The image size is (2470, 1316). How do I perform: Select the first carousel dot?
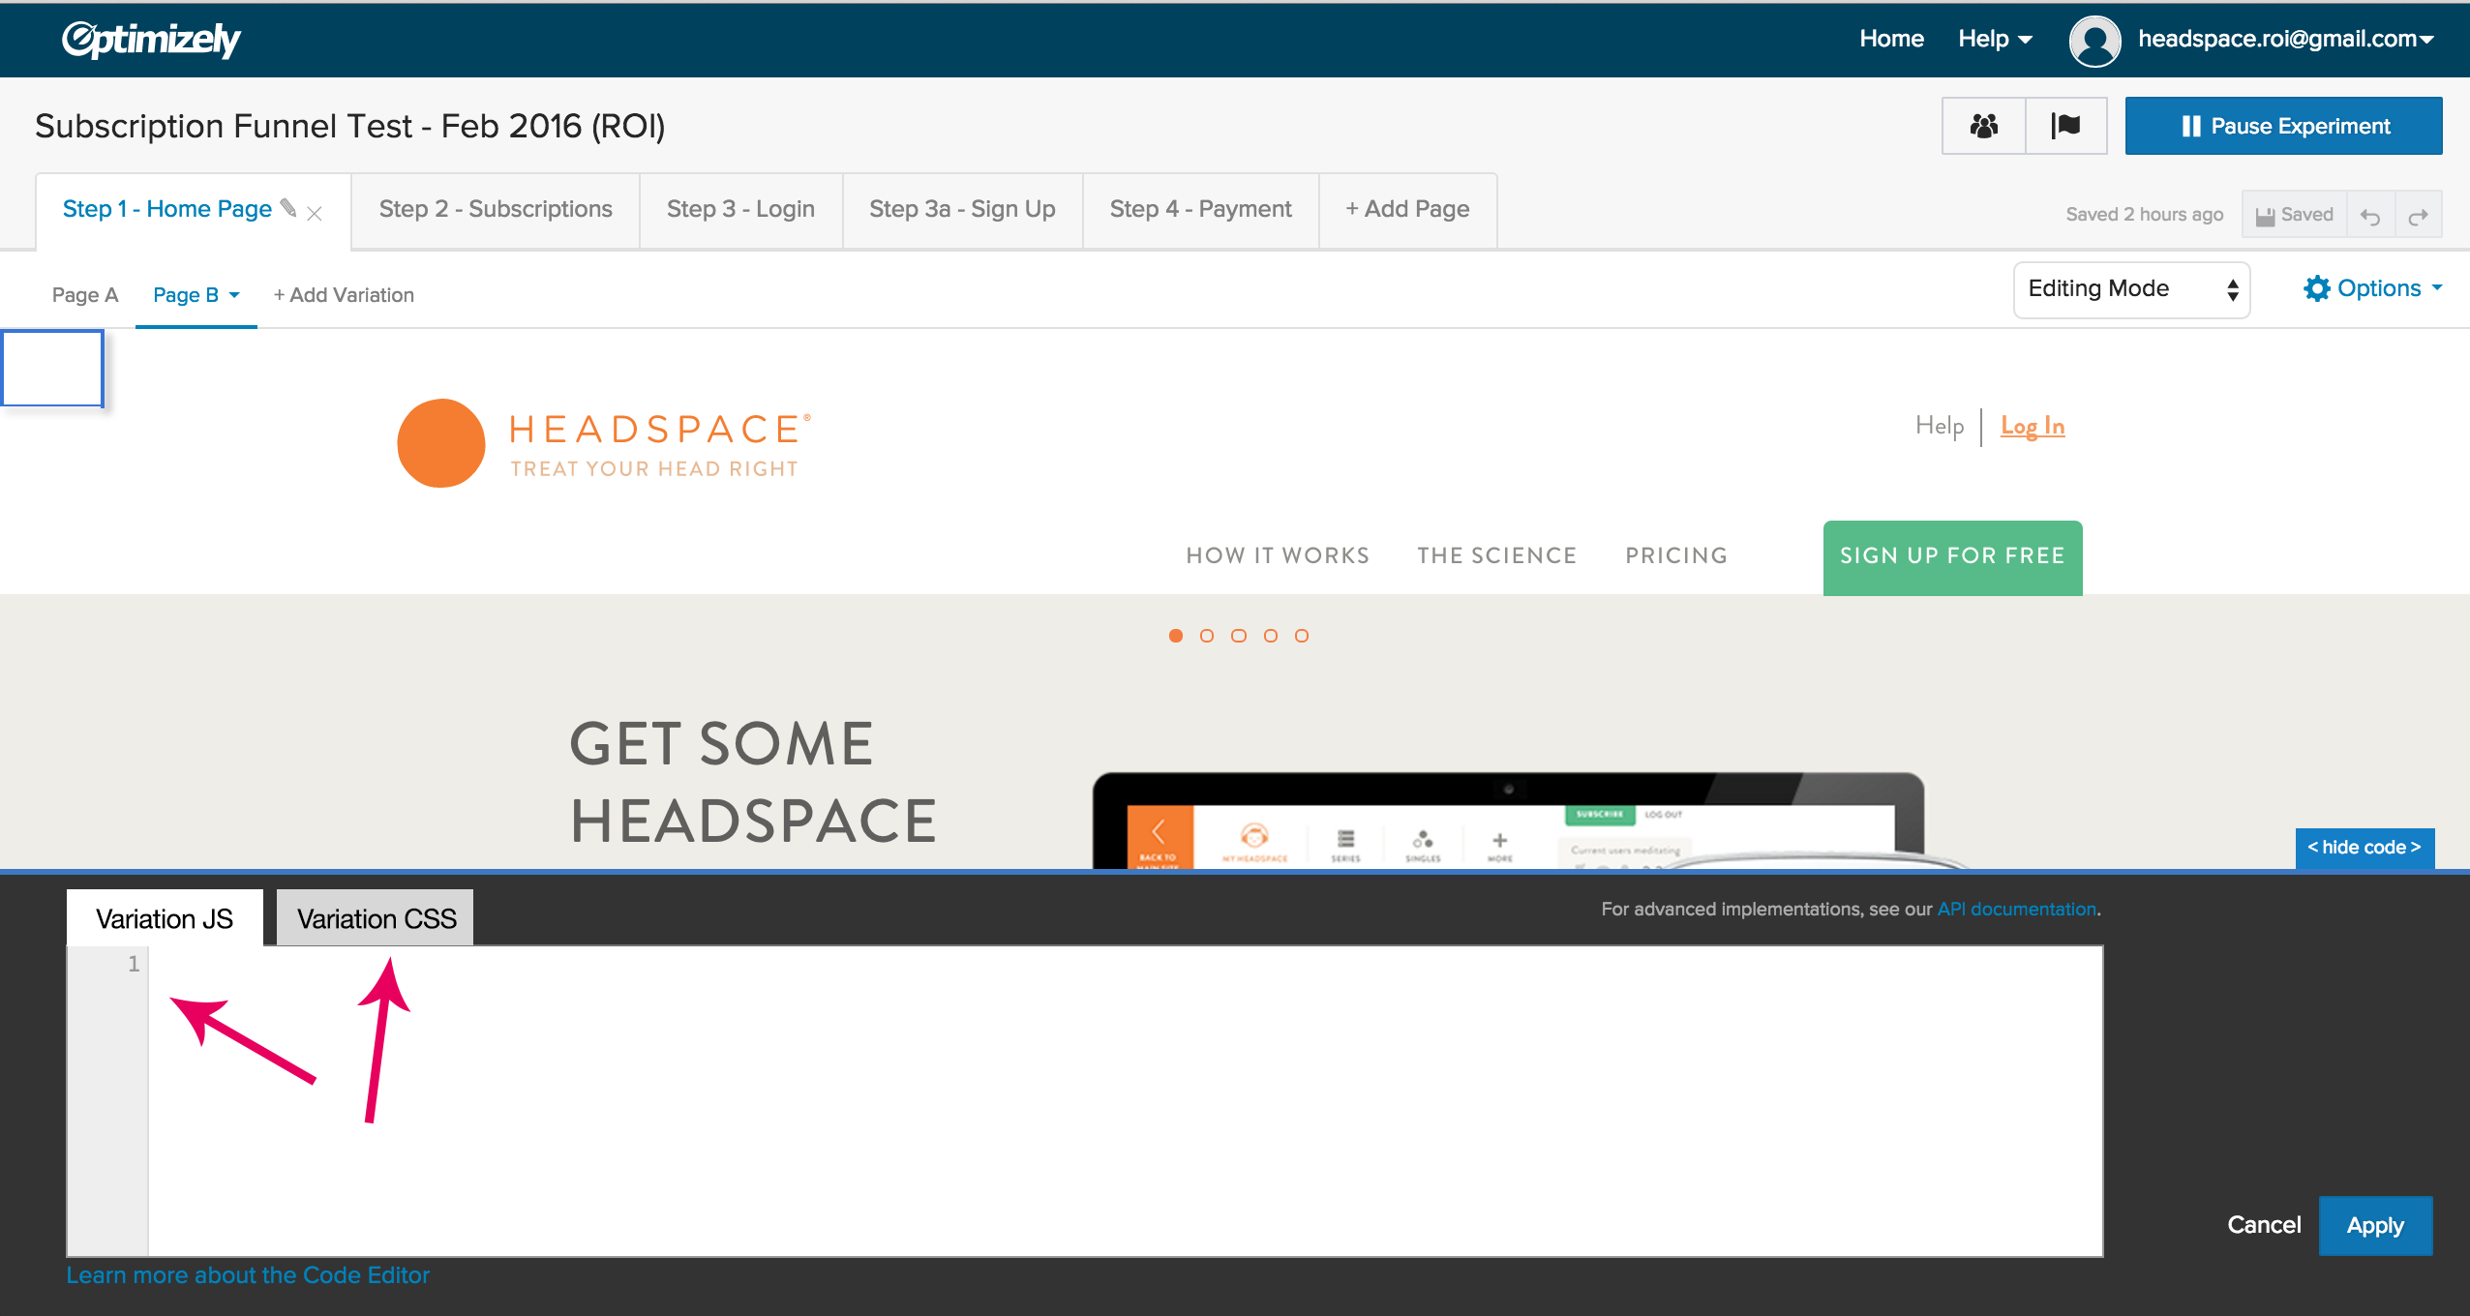coord(1176,636)
